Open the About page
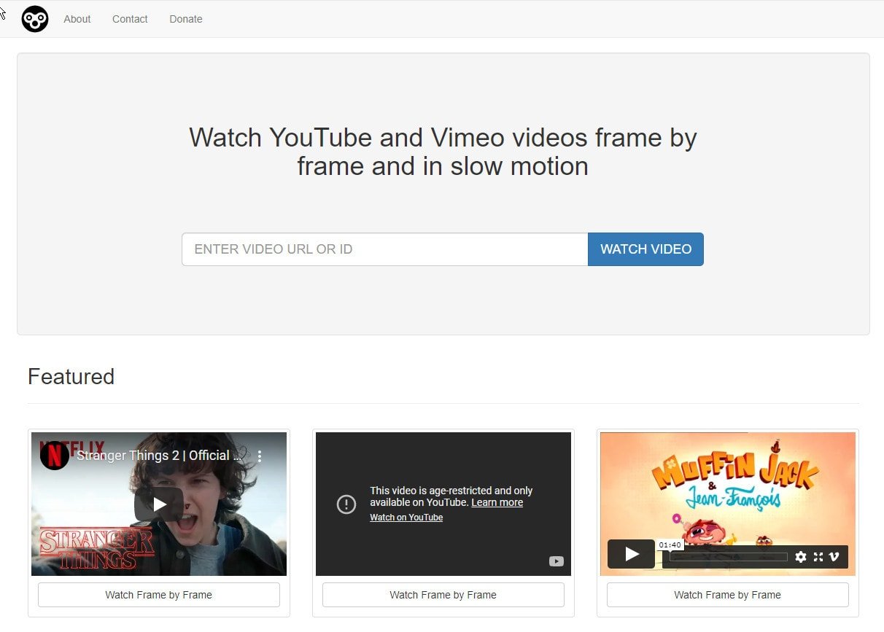Viewport: 884px width, 632px height. point(77,19)
